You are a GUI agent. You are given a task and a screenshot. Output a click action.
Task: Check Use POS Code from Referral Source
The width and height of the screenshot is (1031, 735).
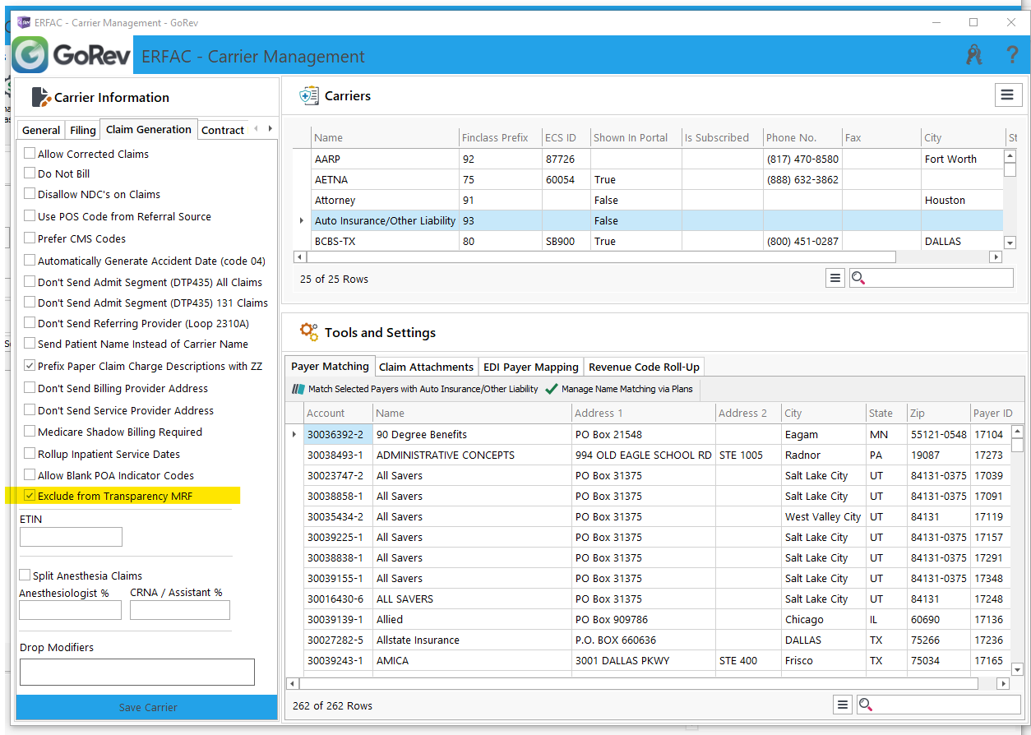pos(30,216)
